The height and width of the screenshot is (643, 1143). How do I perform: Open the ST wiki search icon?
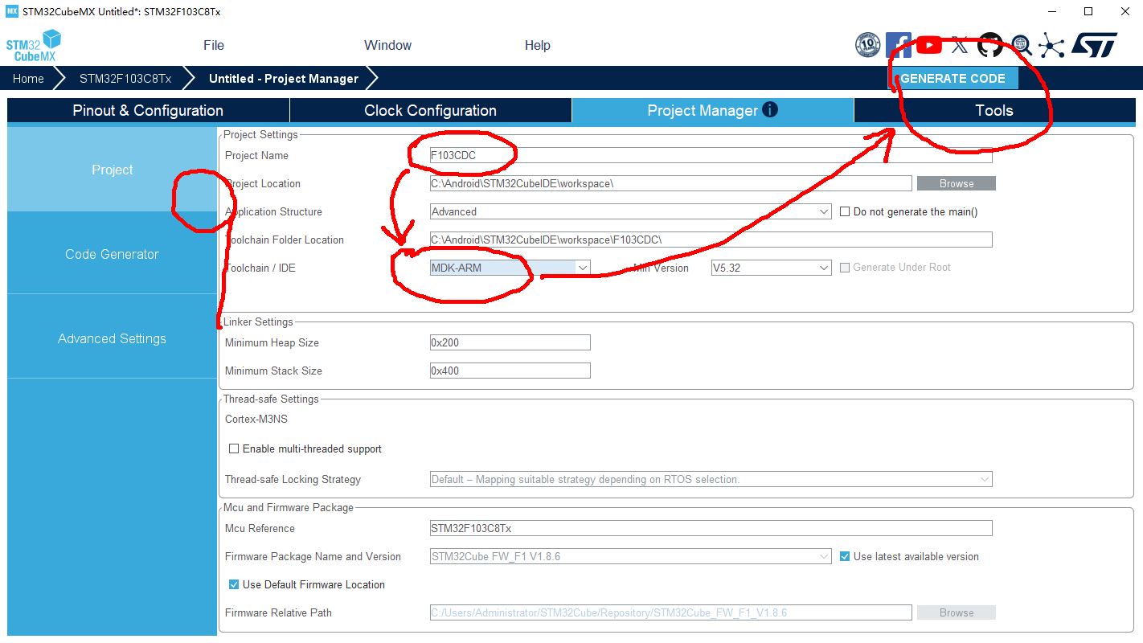(1021, 45)
